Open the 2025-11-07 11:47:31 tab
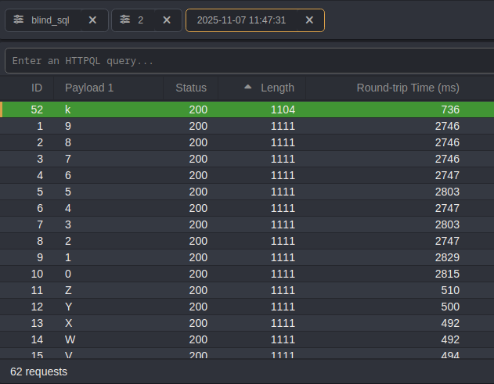 pyautogui.click(x=241, y=20)
